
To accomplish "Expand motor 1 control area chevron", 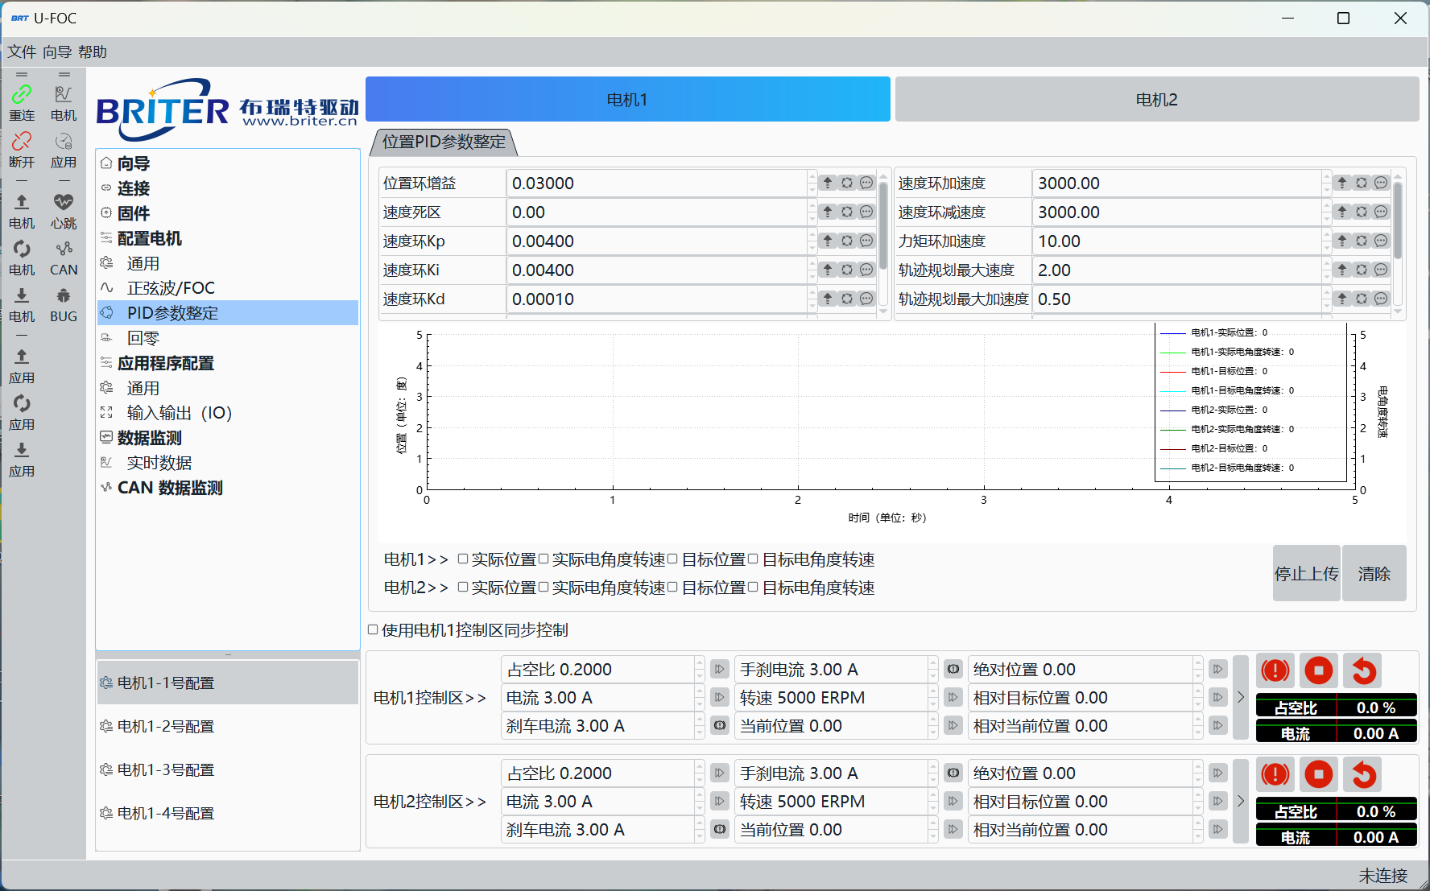I will (x=1241, y=697).
